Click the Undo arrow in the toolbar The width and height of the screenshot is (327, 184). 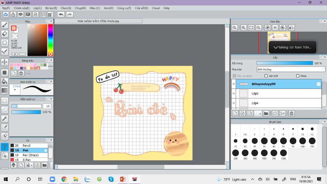tap(61, 14)
